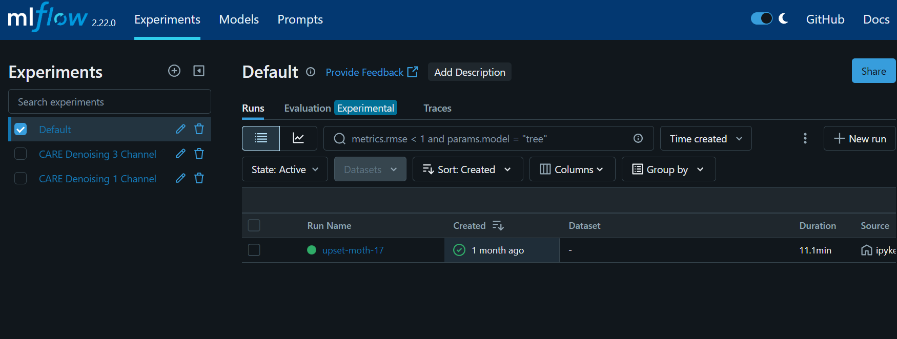
Task: Click the moon dark mode icon
Action: (783, 19)
